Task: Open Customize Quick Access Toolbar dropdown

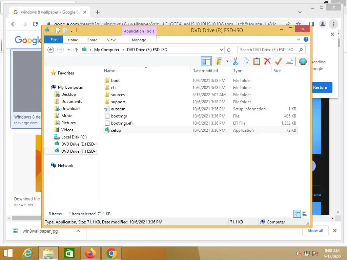Action: coord(72,30)
